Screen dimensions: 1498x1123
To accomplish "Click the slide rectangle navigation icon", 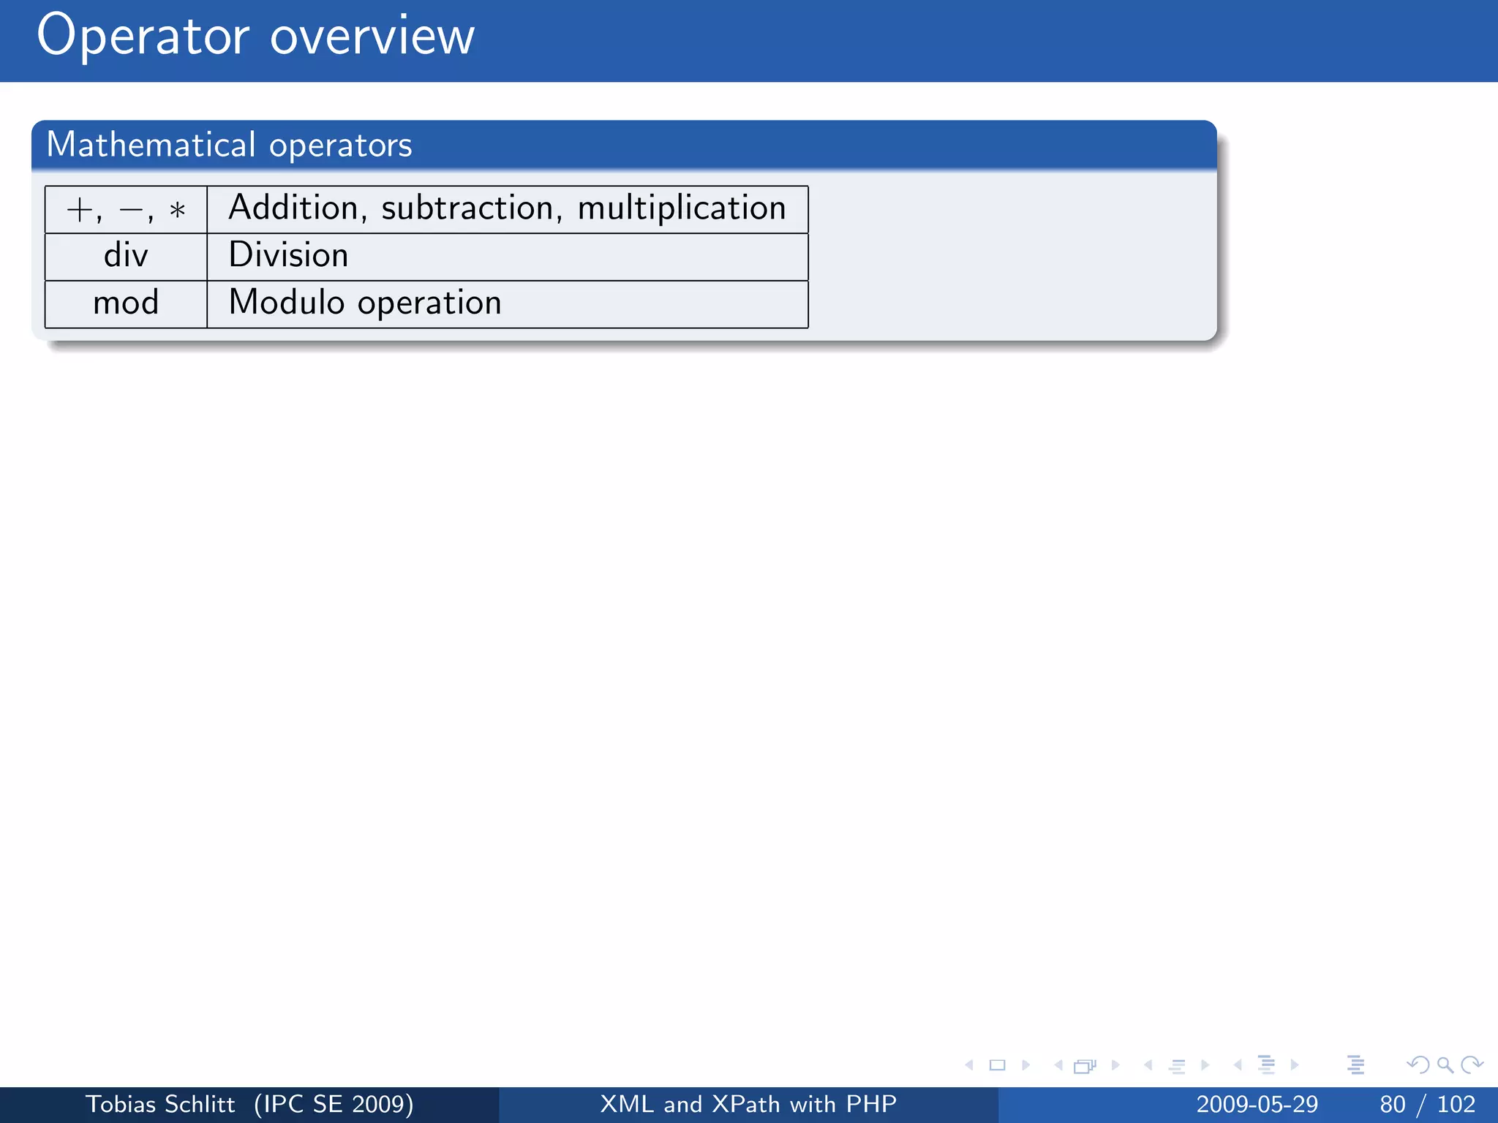I will tap(997, 1065).
